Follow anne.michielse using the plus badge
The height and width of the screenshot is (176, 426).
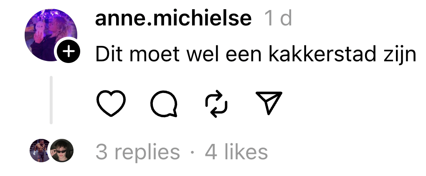click(x=69, y=51)
